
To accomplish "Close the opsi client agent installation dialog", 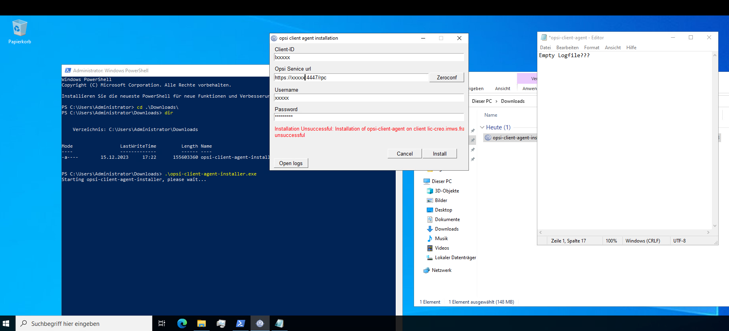I will 459,38.
